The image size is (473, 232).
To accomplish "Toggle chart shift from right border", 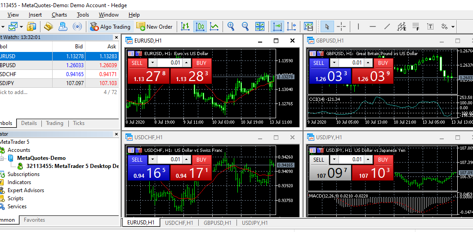I will (x=292, y=27).
